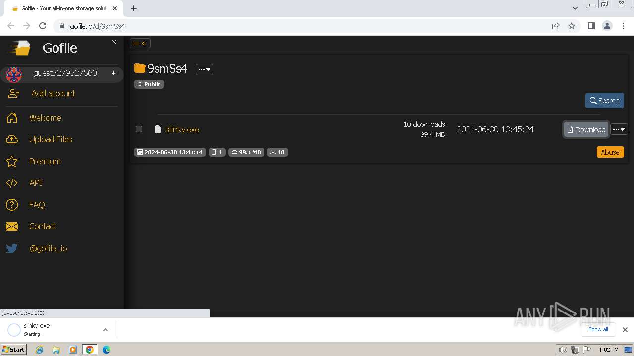Open File Explorer from taskbar

tap(56, 350)
